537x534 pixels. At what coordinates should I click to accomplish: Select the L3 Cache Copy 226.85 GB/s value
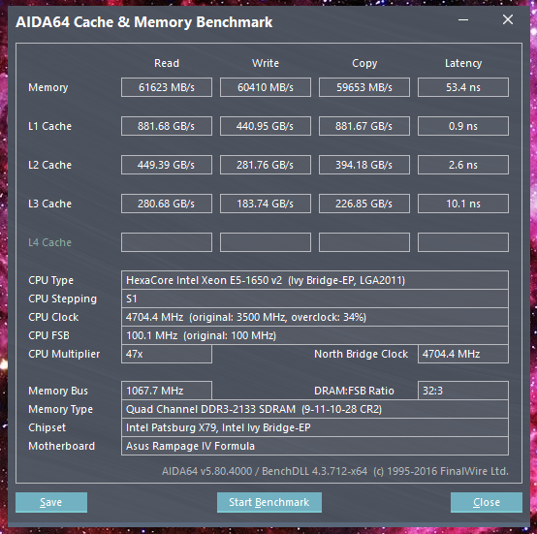coord(364,204)
